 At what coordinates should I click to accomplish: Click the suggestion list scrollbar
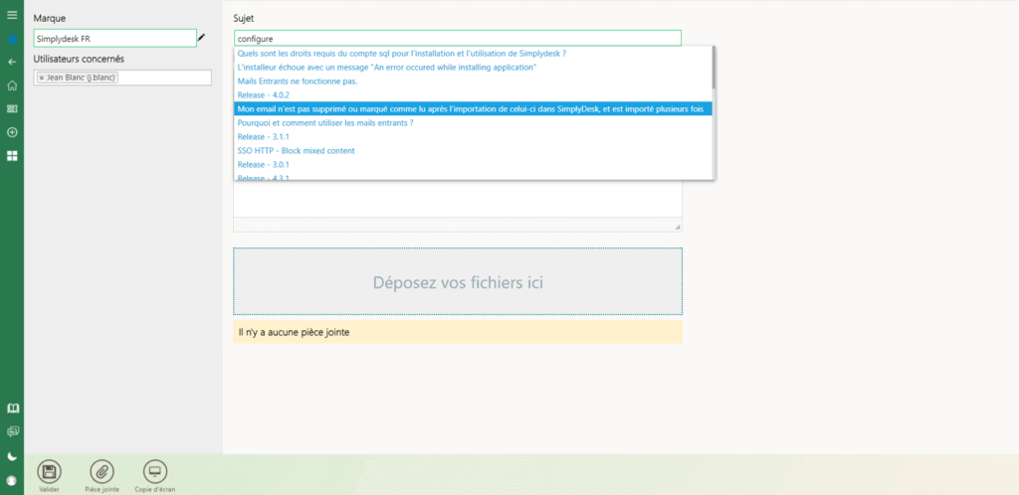[713, 119]
